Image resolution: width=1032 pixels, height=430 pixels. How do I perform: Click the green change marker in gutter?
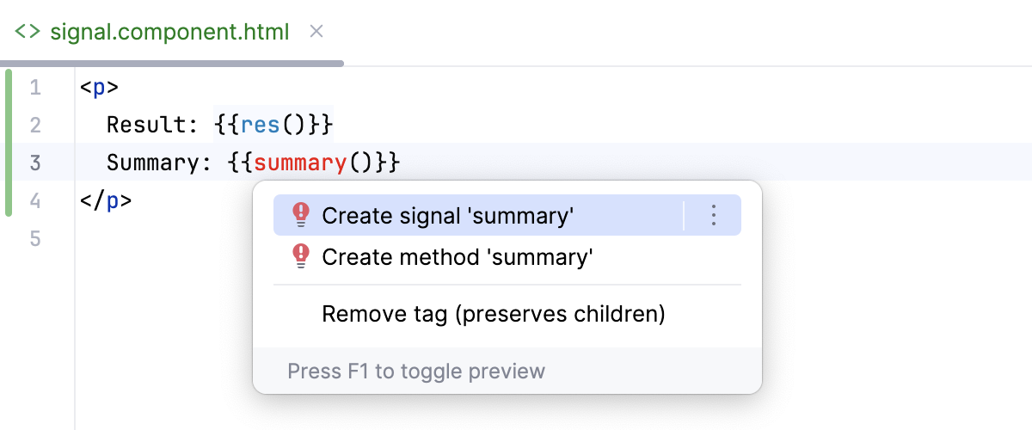9,144
